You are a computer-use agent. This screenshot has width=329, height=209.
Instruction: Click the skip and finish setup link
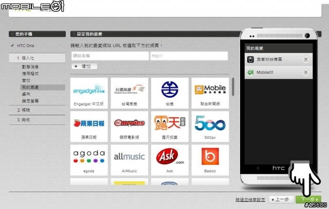point(250,200)
